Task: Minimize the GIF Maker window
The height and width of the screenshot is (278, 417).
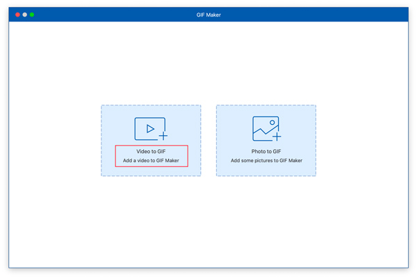Action: tap(25, 15)
